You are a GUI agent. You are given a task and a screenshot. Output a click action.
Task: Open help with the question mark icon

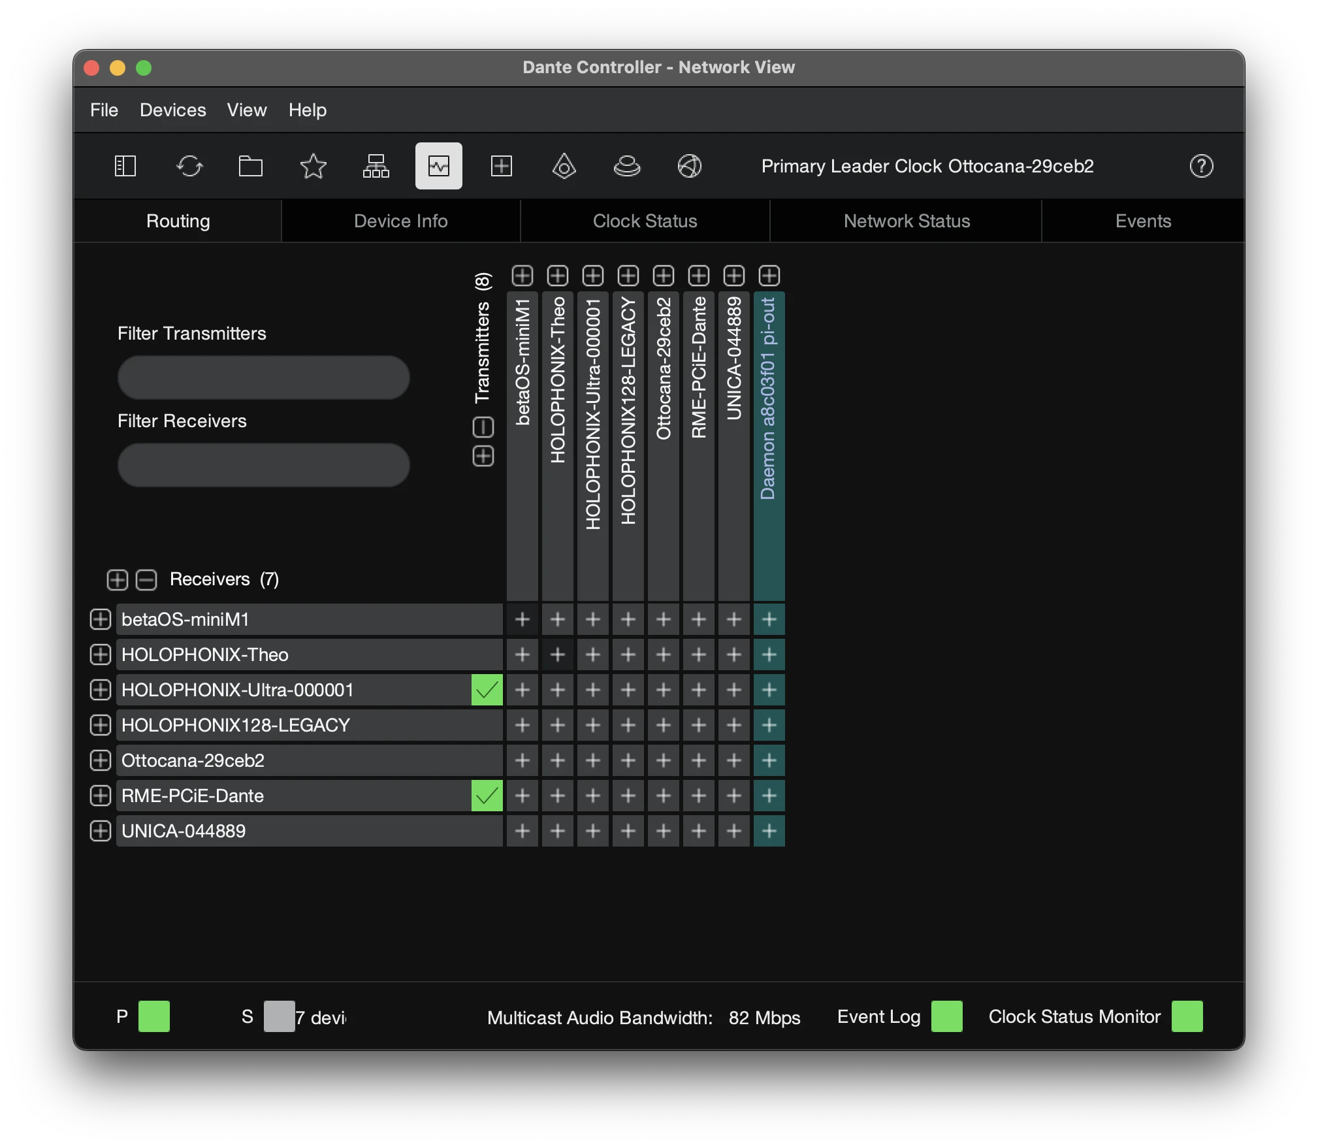[x=1202, y=166]
